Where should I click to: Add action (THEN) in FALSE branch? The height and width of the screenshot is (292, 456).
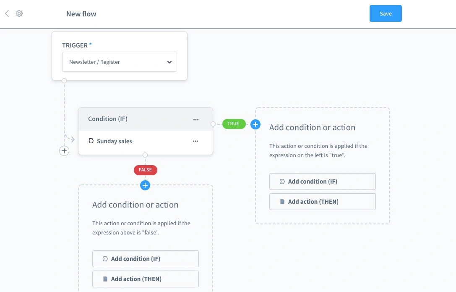[145, 279]
